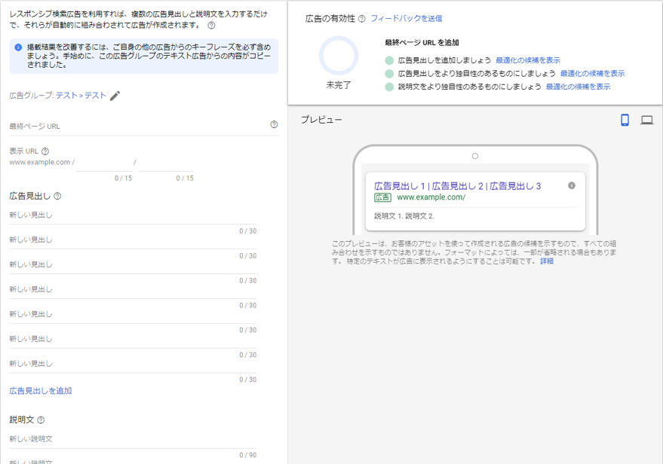Viewport: 663px width, 464px height.
Task: Focus the first 新しい見出し headline field
Action: (133, 215)
